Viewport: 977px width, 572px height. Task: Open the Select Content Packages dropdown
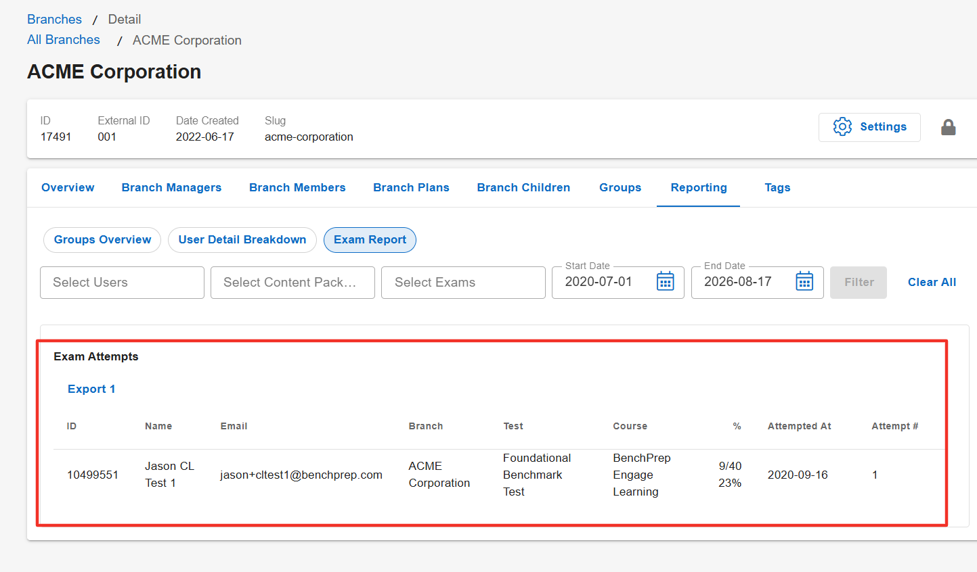[292, 283]
